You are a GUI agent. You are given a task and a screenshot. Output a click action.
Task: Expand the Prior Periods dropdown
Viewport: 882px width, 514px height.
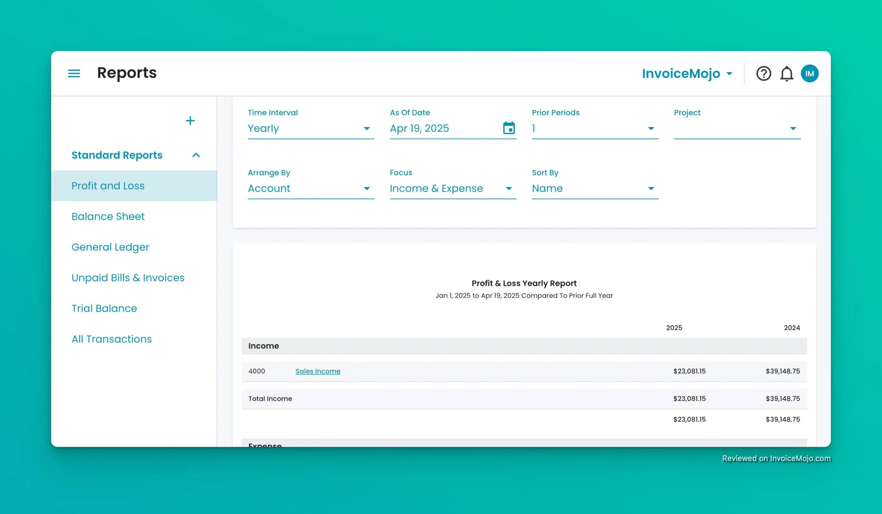click(x=595, y=128)
